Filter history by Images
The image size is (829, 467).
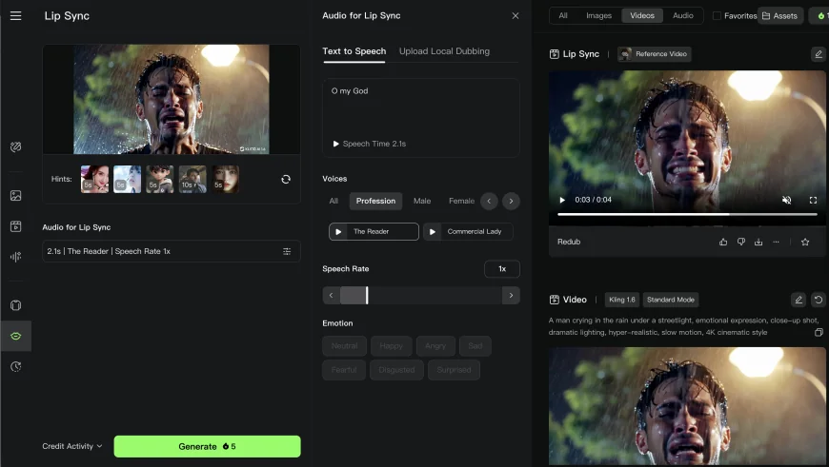point(599,16)
